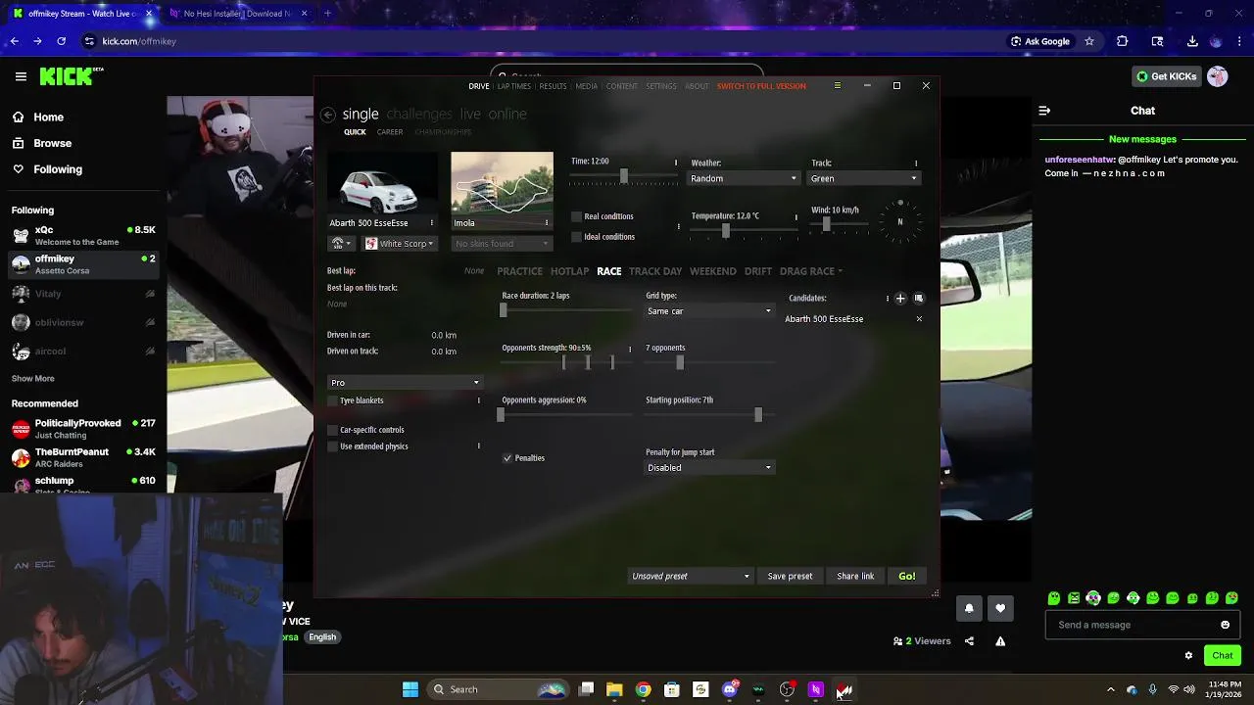Click the taskbar volume icon
This screenshot has height=705, width=1254.
1189,690
